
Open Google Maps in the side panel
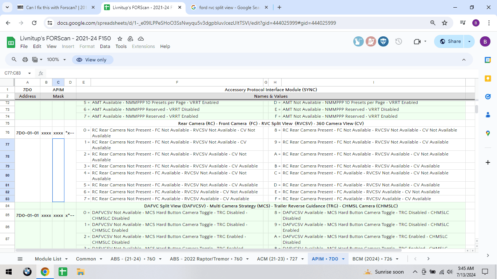click(488, 133)
